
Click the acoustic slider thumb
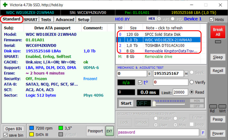pyautogui.click(x=154, y=104)
